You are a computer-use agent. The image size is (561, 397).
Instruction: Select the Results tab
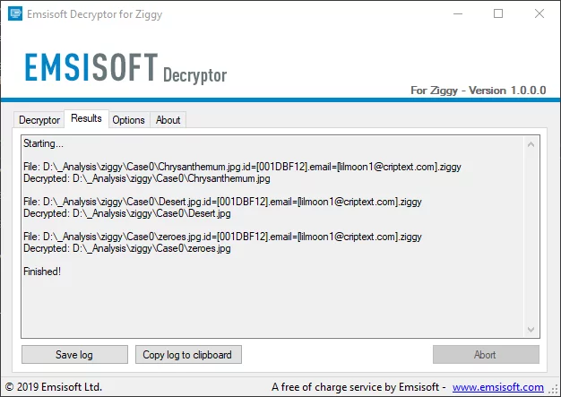86,118
